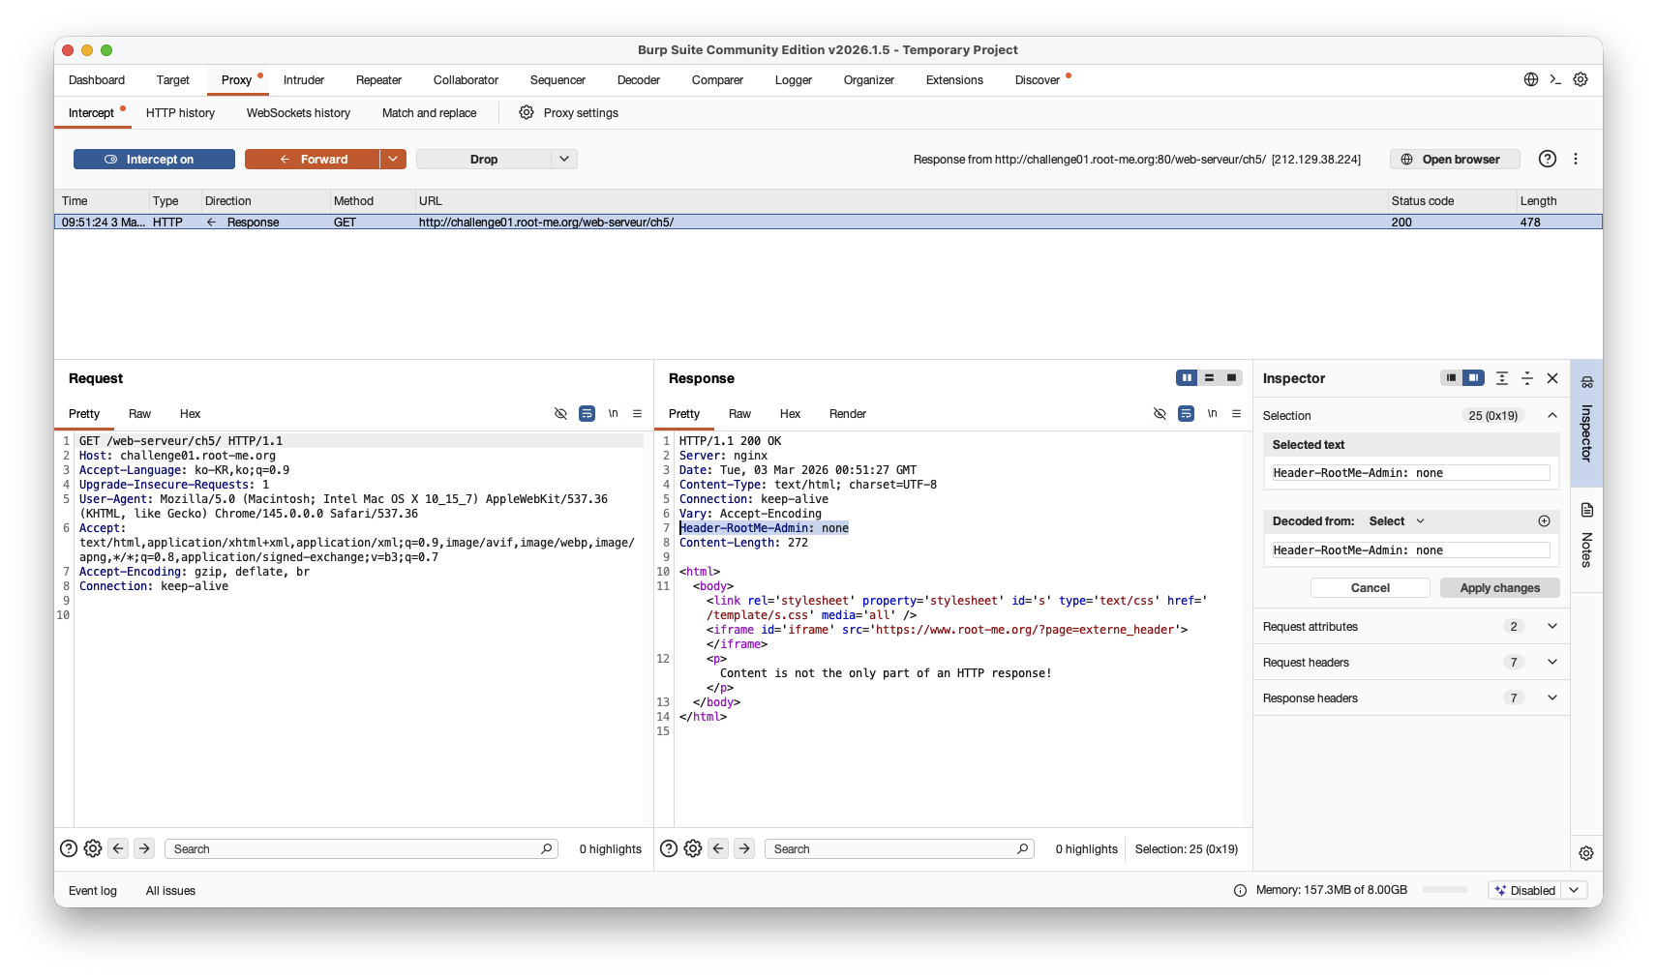Switch Response view to the Render tab
This screenshot has height=979, width=1657.
[x=847, y=413]
